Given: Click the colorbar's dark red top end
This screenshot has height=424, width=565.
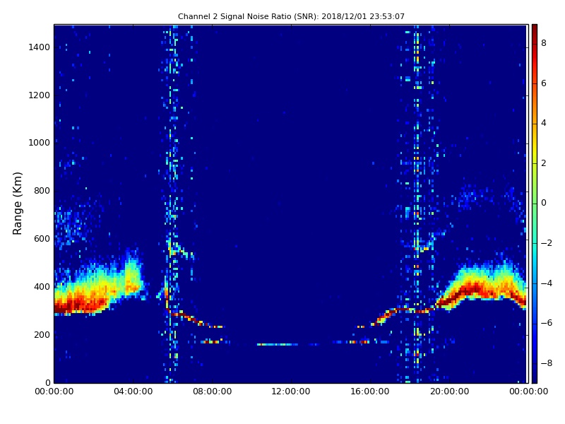Looking at the screenshot, I should 534,27.
